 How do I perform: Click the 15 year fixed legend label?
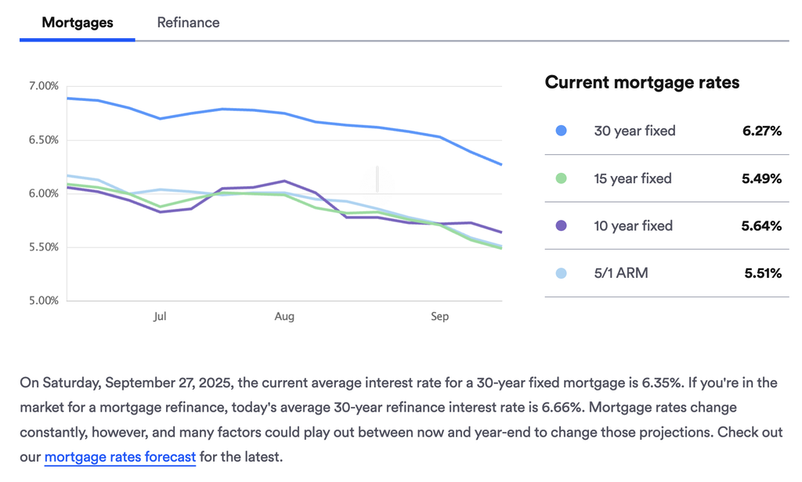tap(633, 178)
